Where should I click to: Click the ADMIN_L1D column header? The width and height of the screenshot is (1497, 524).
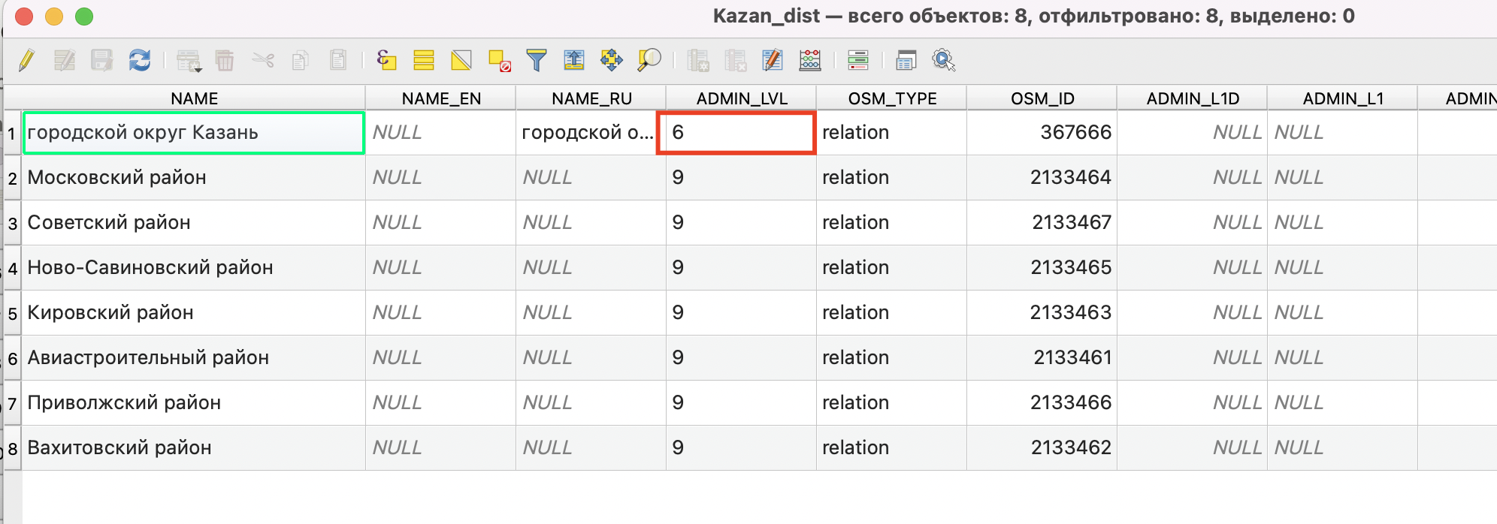coord(1193,98)
